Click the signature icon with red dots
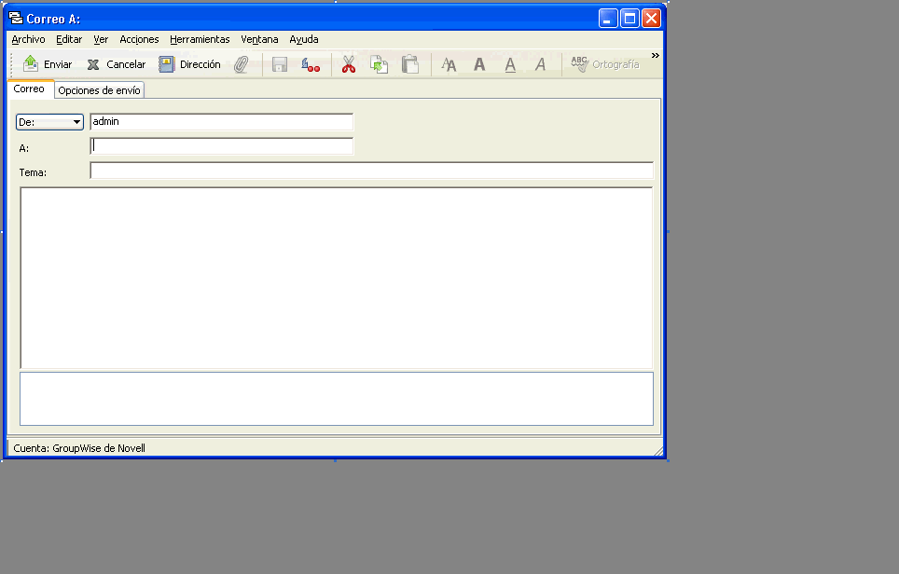 pos(311,64)
